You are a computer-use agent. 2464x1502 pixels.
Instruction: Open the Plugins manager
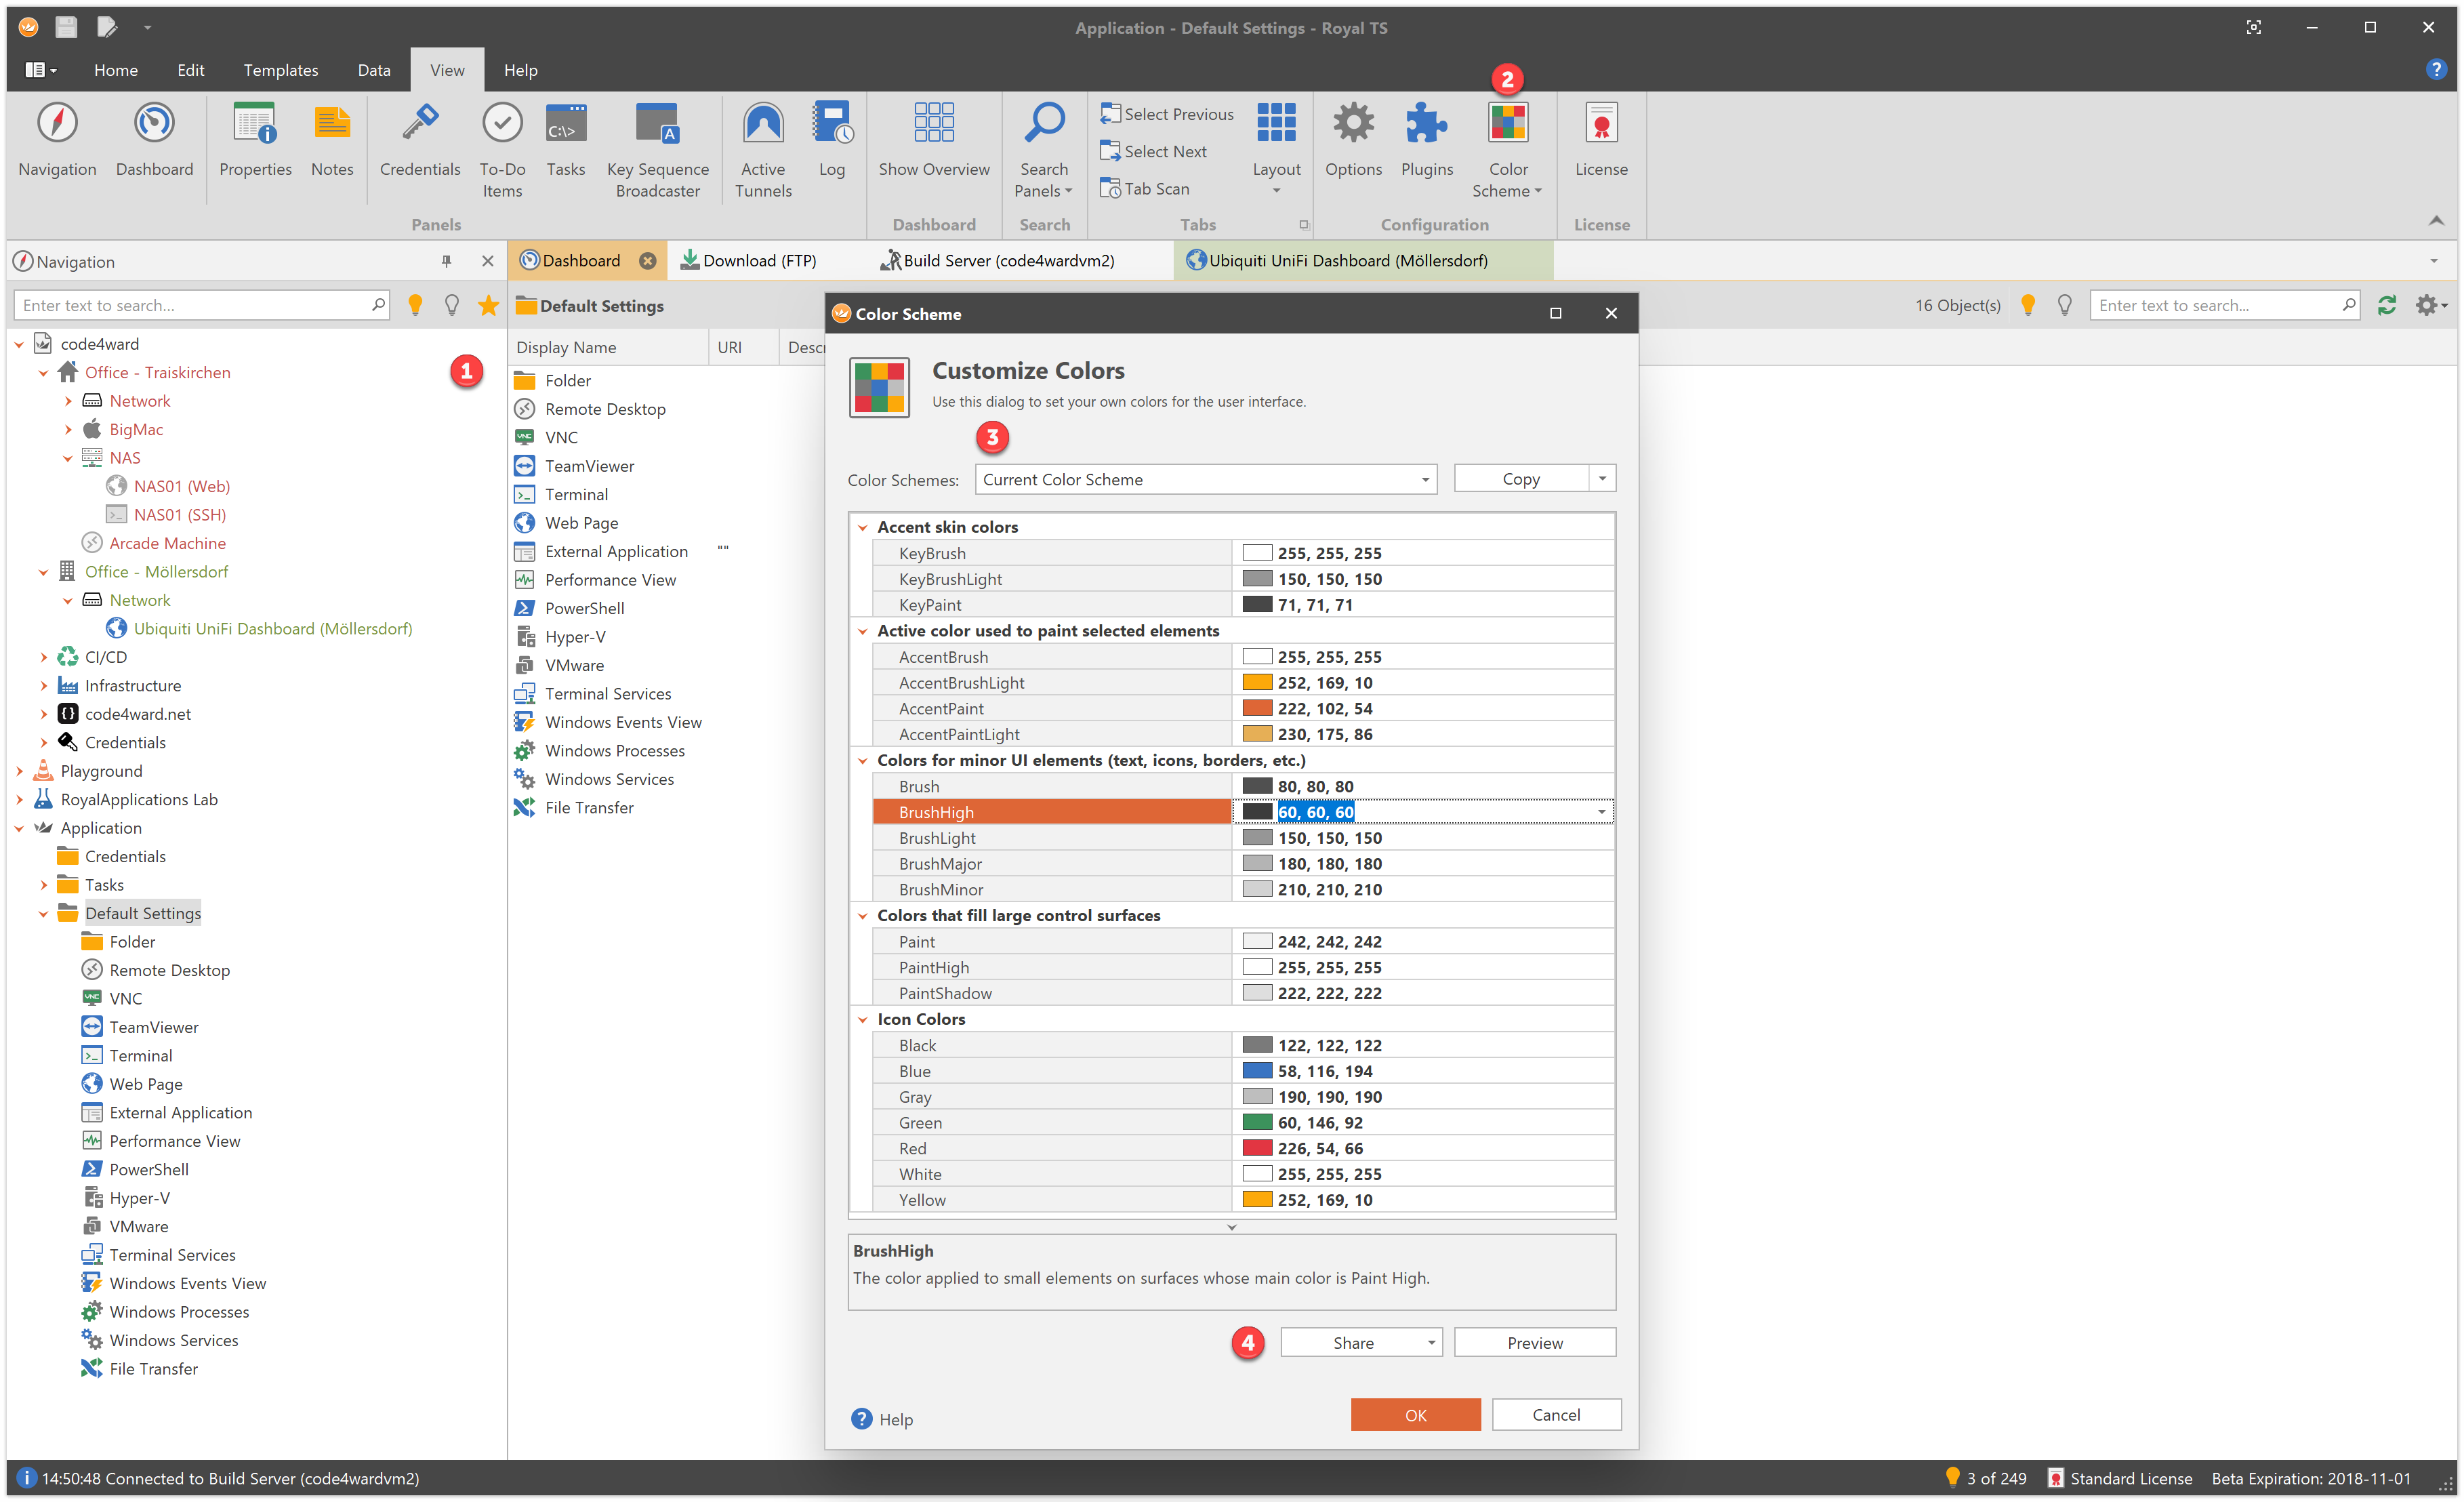[1426, 141]
